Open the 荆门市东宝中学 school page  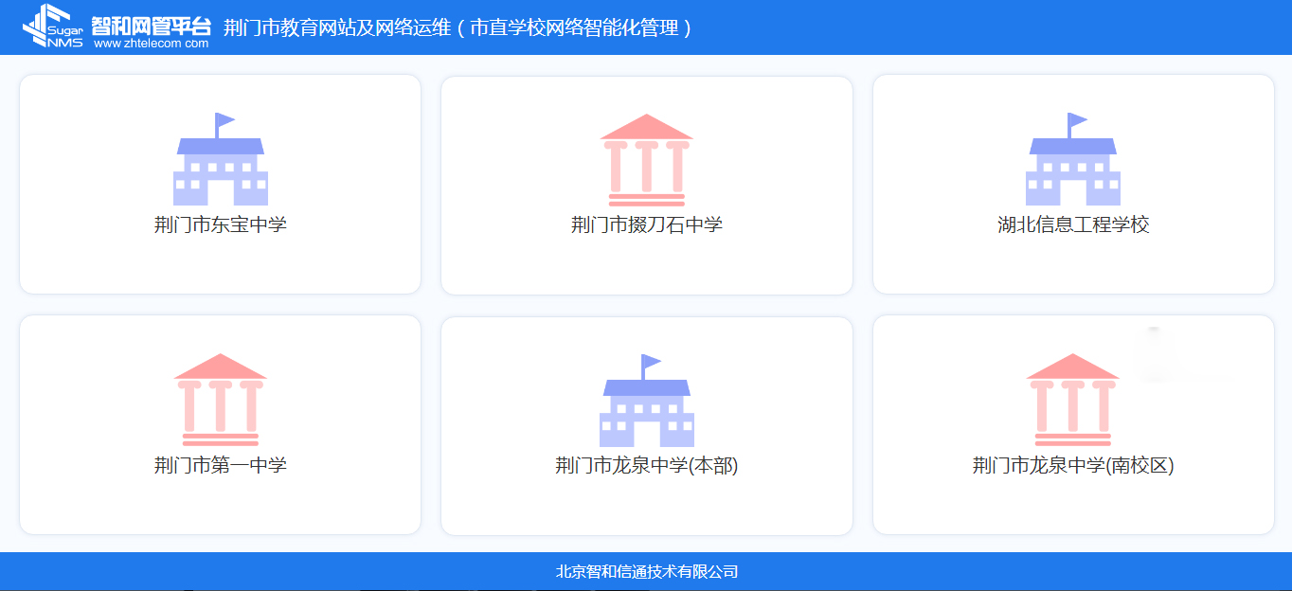coord(220,226)
